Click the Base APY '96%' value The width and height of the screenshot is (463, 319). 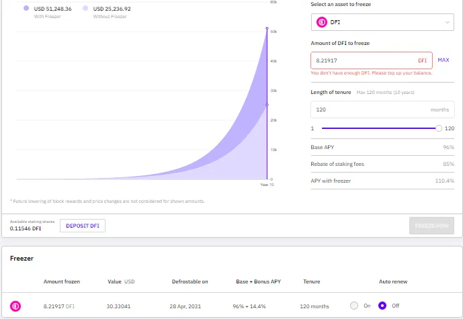pos(448,147)
